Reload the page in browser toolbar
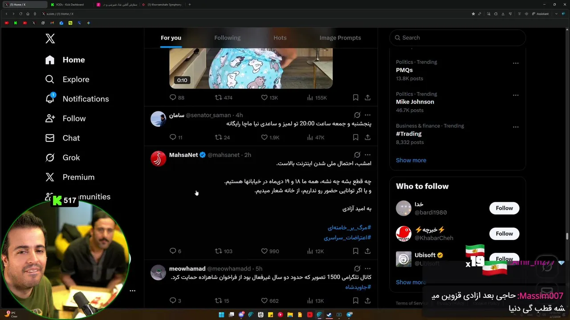570x320 pixels. tap(20, 14)
